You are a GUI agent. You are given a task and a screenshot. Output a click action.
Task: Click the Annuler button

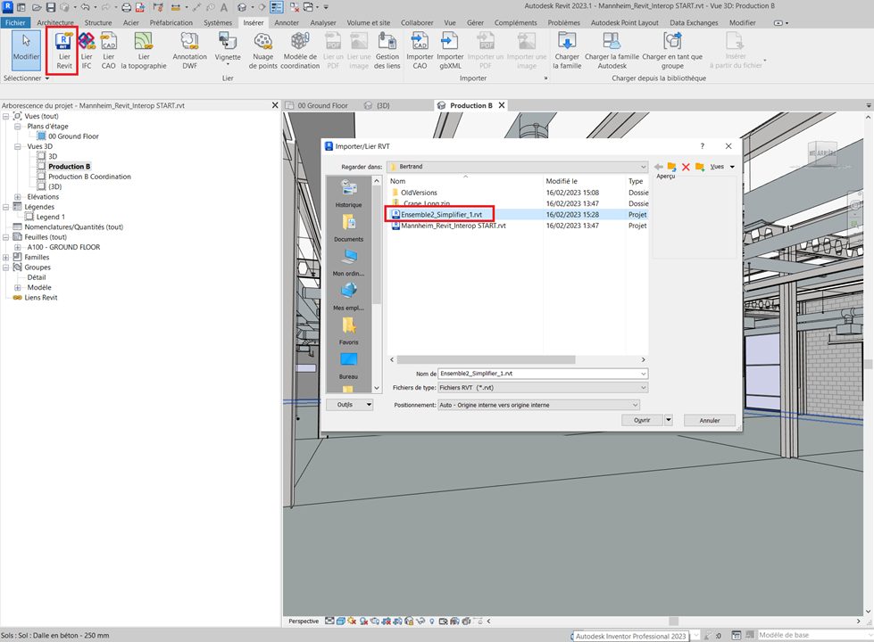point(709,420)
